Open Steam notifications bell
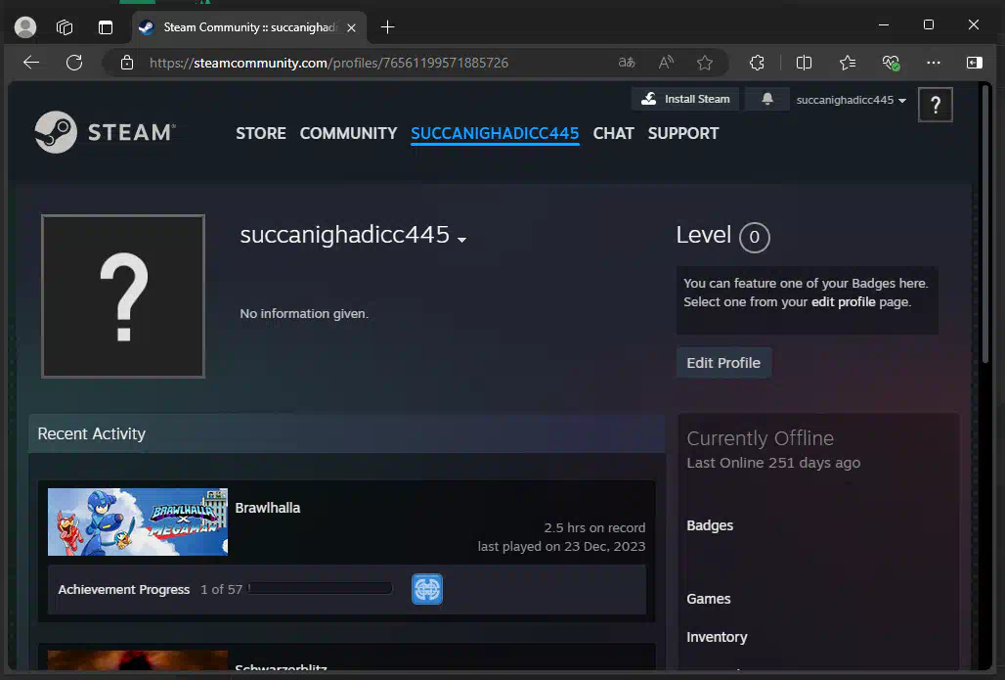 point(767,99)
